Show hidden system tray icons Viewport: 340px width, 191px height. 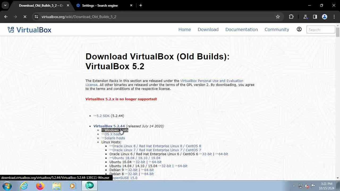point(294,186)
